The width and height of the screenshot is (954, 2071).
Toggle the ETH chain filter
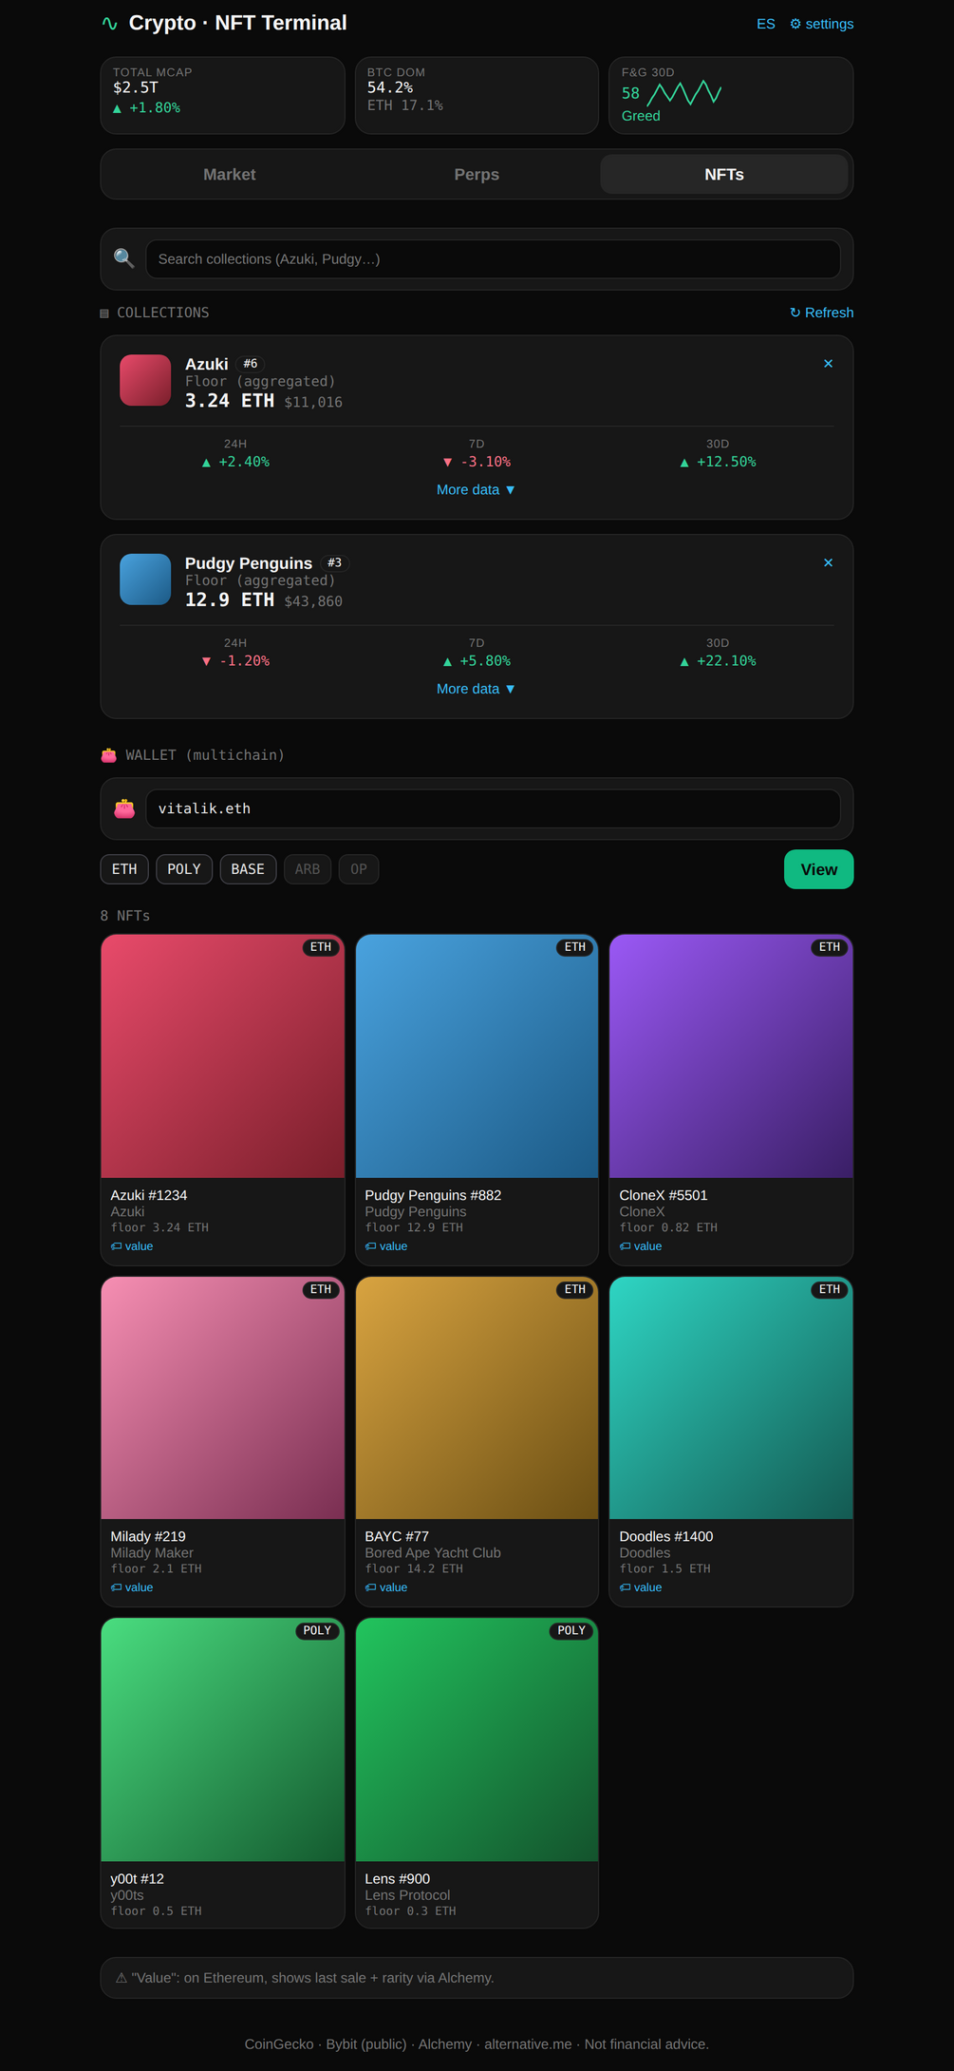click(x=124, y=869)
